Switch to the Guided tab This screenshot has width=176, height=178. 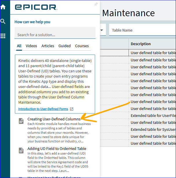[65, 46]
